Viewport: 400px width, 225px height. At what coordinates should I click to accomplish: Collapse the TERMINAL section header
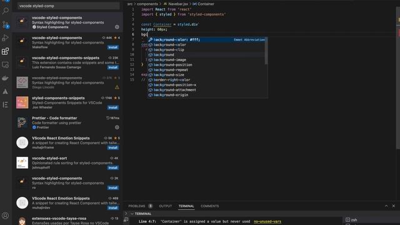tap(132, 214)
